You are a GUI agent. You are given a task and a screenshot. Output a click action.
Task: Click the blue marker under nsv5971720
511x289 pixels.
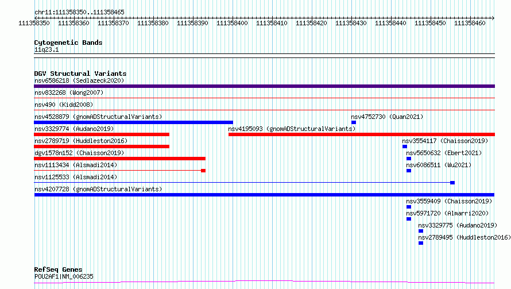click(409, 219)
